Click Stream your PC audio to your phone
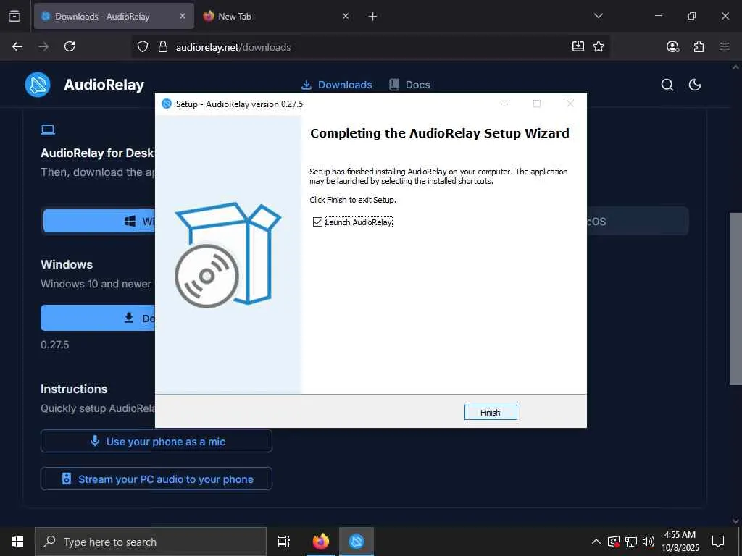 [157, 479]
